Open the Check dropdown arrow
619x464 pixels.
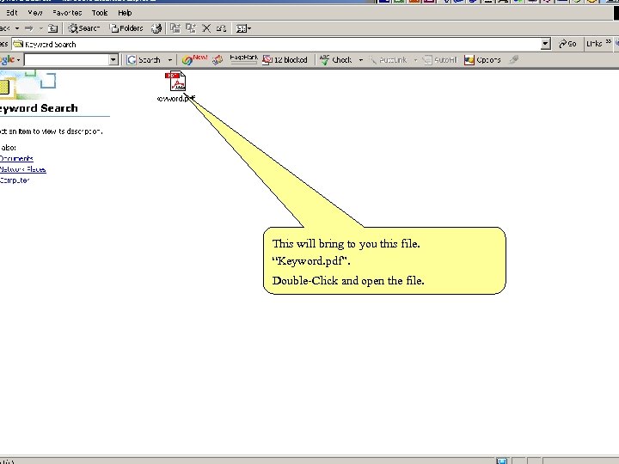[x=361, y=60]
